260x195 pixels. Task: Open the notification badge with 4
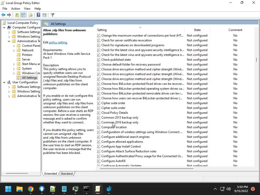253,189
